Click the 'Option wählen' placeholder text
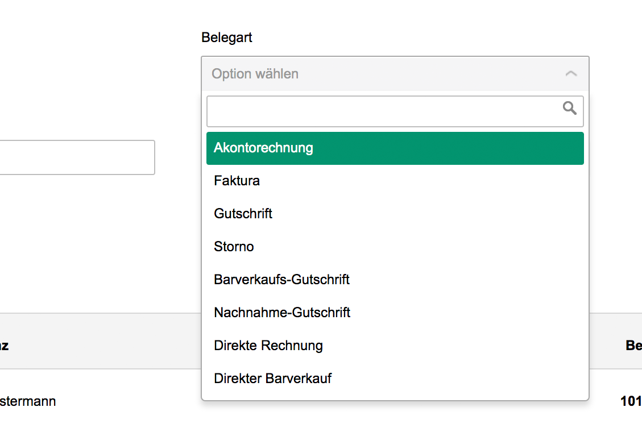Image resolution: width=642 pixels, height=428 pixels. click(x=255, y=74)
